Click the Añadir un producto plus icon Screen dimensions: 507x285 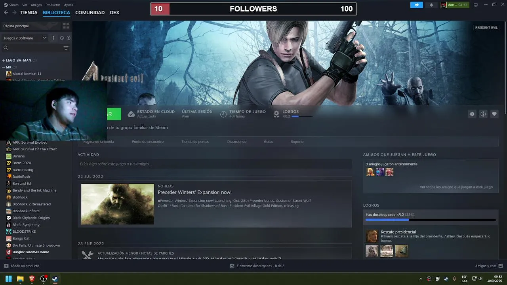click(x=6, y=266)
